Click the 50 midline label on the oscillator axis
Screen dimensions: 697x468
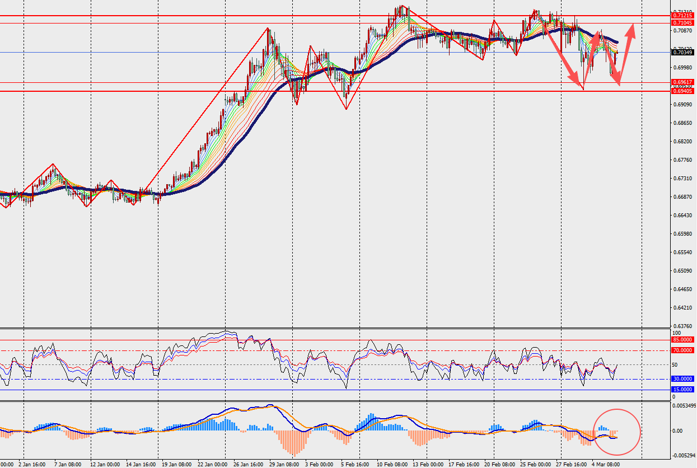676,364
